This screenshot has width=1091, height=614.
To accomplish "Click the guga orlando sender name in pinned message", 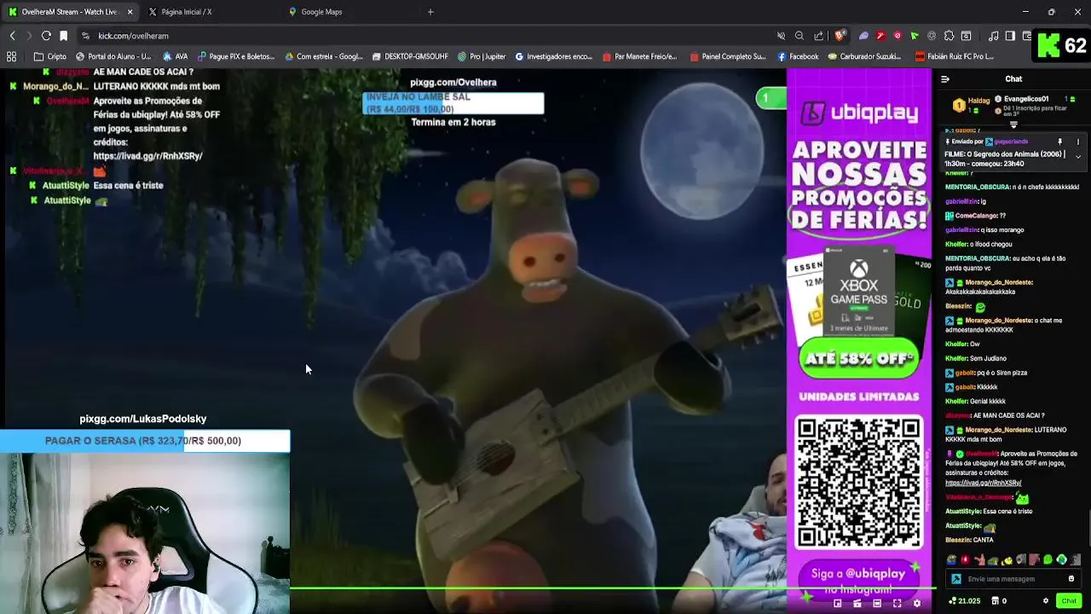I will [x=1011, y=142].
